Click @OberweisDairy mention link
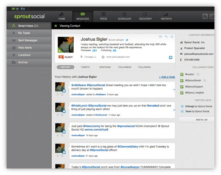221x175 pixels. pos(128,147)
